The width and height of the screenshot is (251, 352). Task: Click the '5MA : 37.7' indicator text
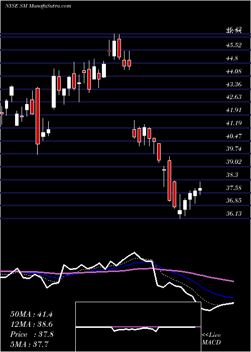coord(29,344)
